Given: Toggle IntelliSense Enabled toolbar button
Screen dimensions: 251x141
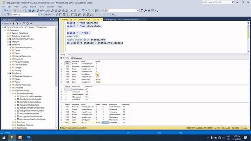Looking at the screenshot, I should tap(67, 14).
